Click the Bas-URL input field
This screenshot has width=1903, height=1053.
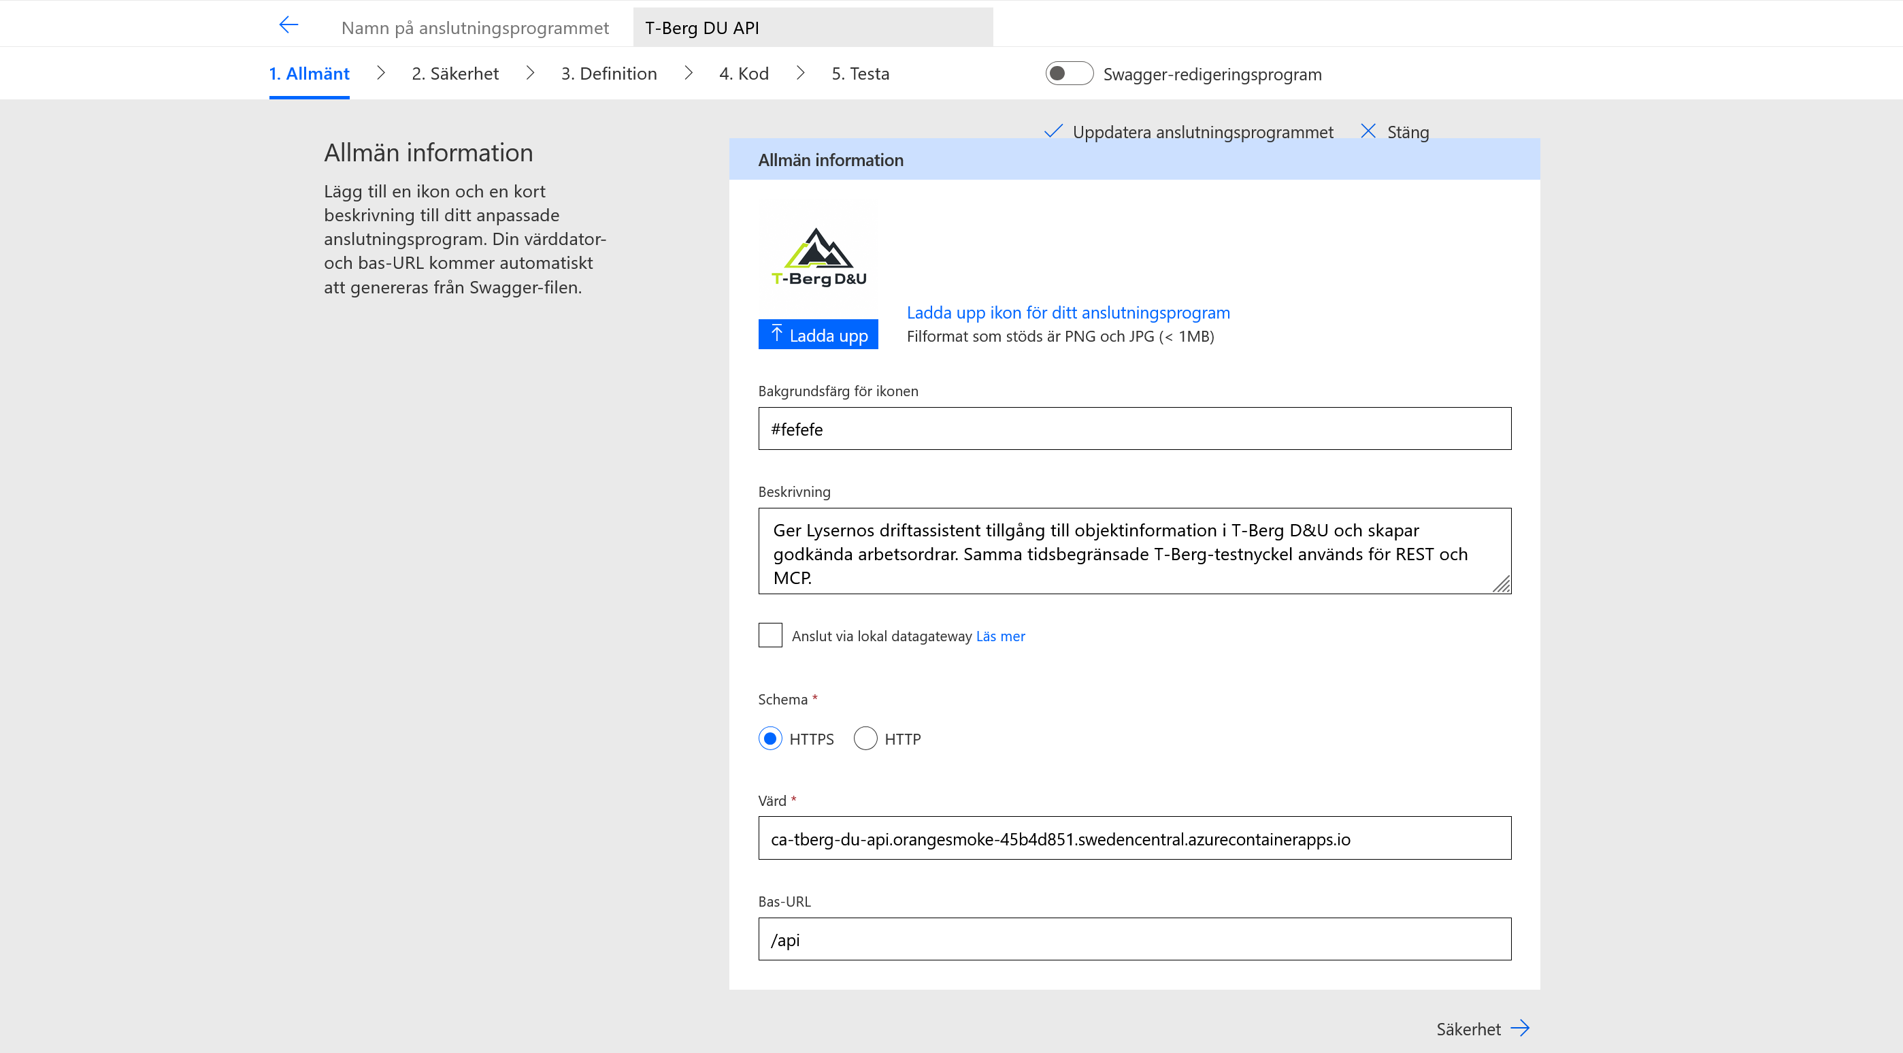tap(1135, 939)
